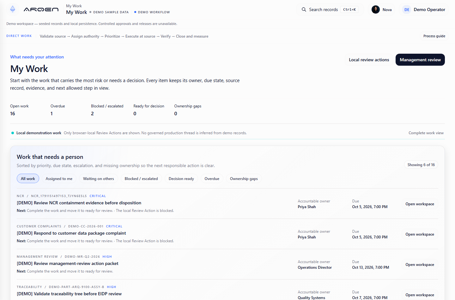Image resolution: width=455 pixels, height=300 pixels.
Task: Click the ARQEN wordmark logo
Action: tap(41, 9)
